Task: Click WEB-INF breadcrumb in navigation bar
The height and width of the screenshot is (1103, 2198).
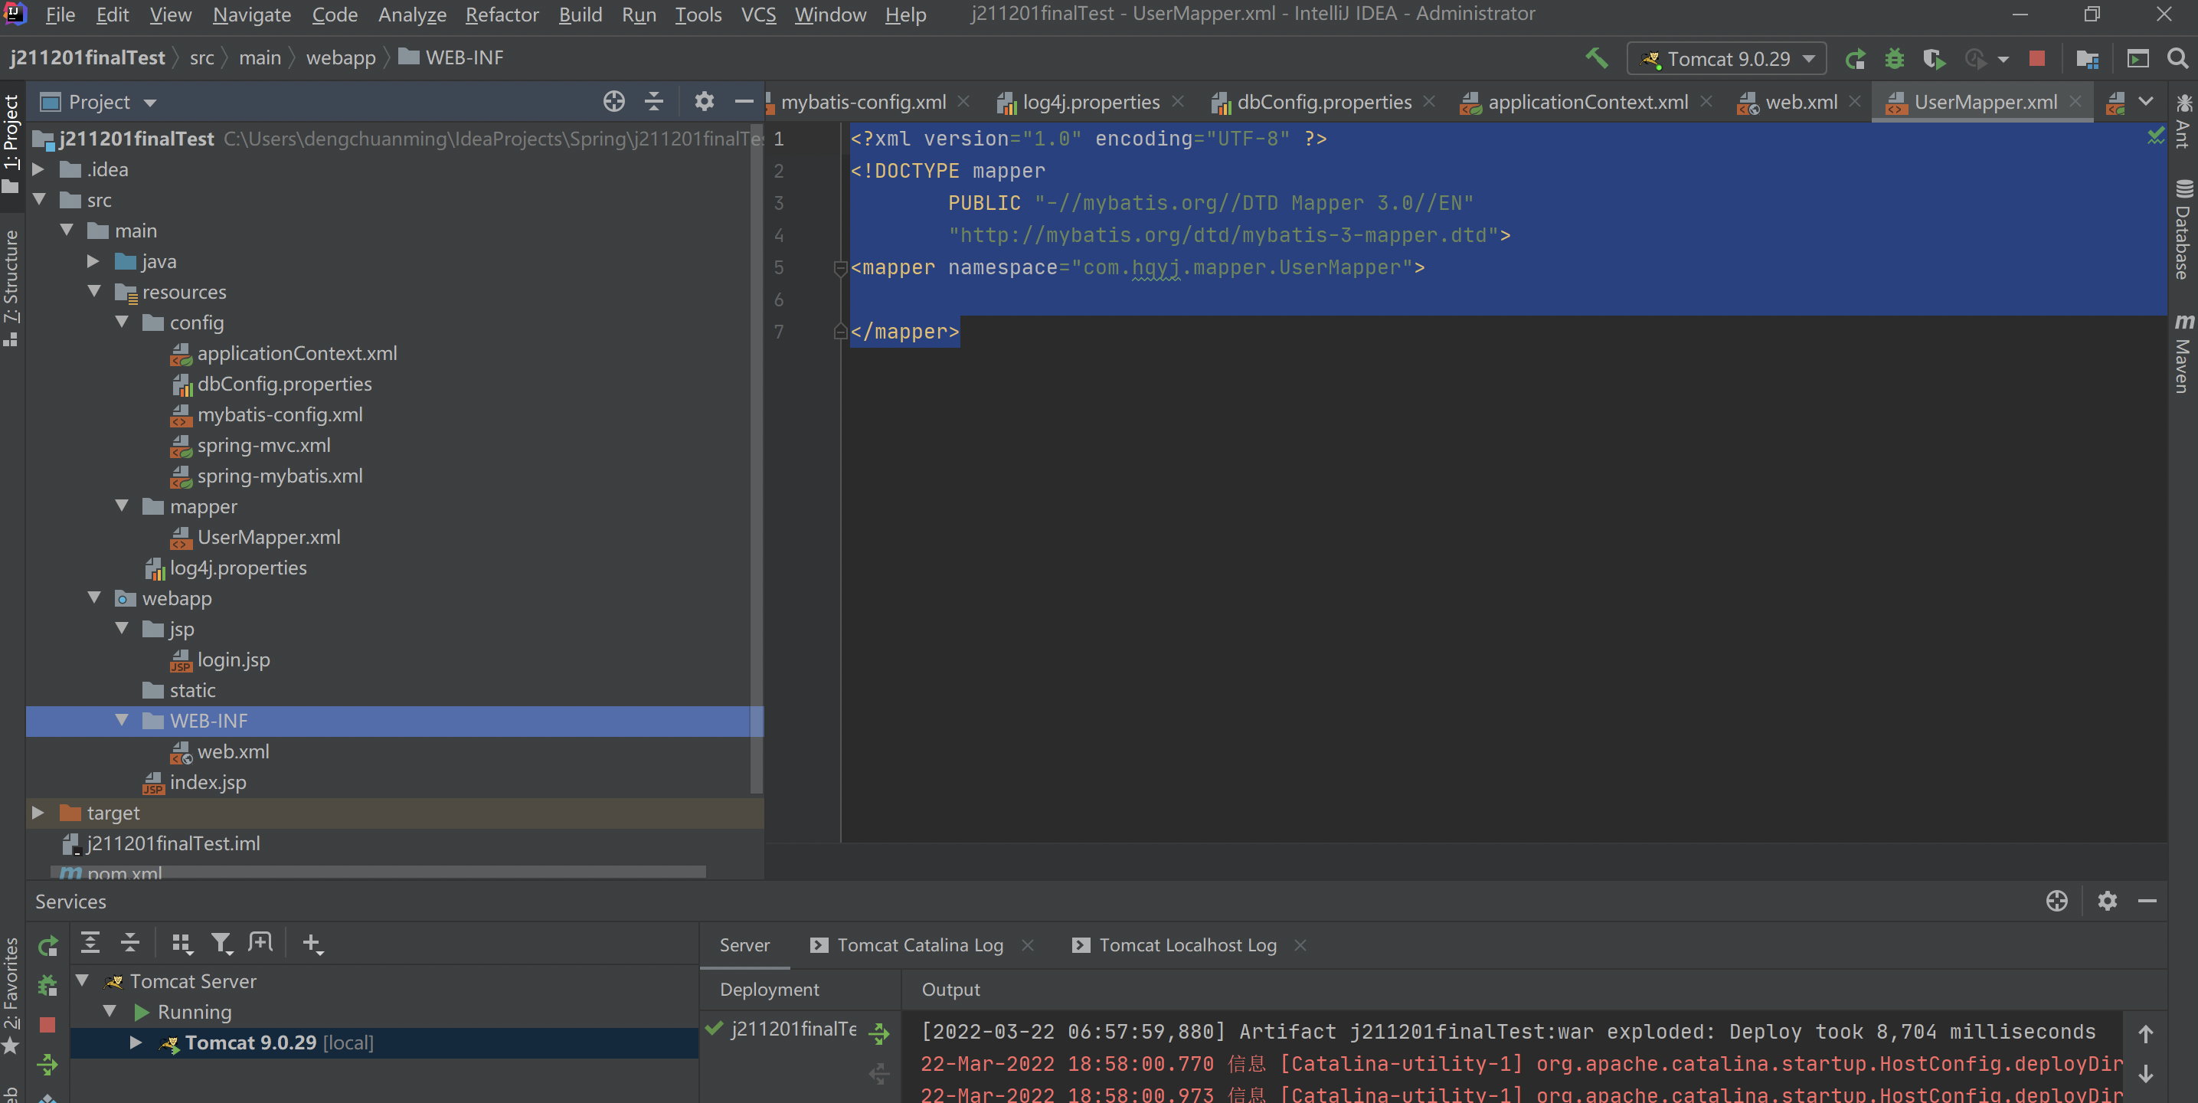Action: (463, 57)
